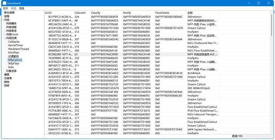Image resolution: width=275 pixels, height=140 pixels.
Task: Maximize the SnowSword window
Action: click(258, 3)
